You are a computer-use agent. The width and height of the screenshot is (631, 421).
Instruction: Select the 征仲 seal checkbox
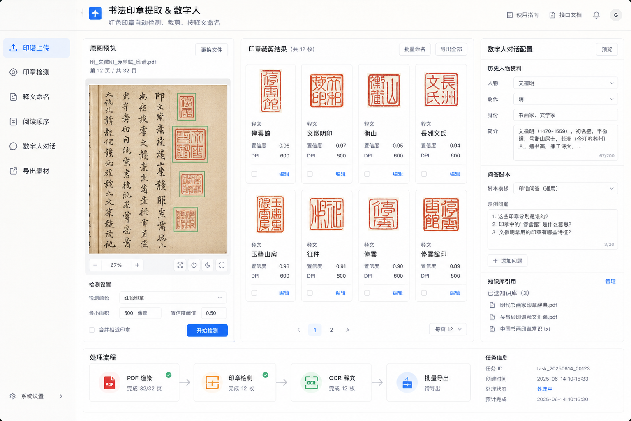[x=310, y=293]
